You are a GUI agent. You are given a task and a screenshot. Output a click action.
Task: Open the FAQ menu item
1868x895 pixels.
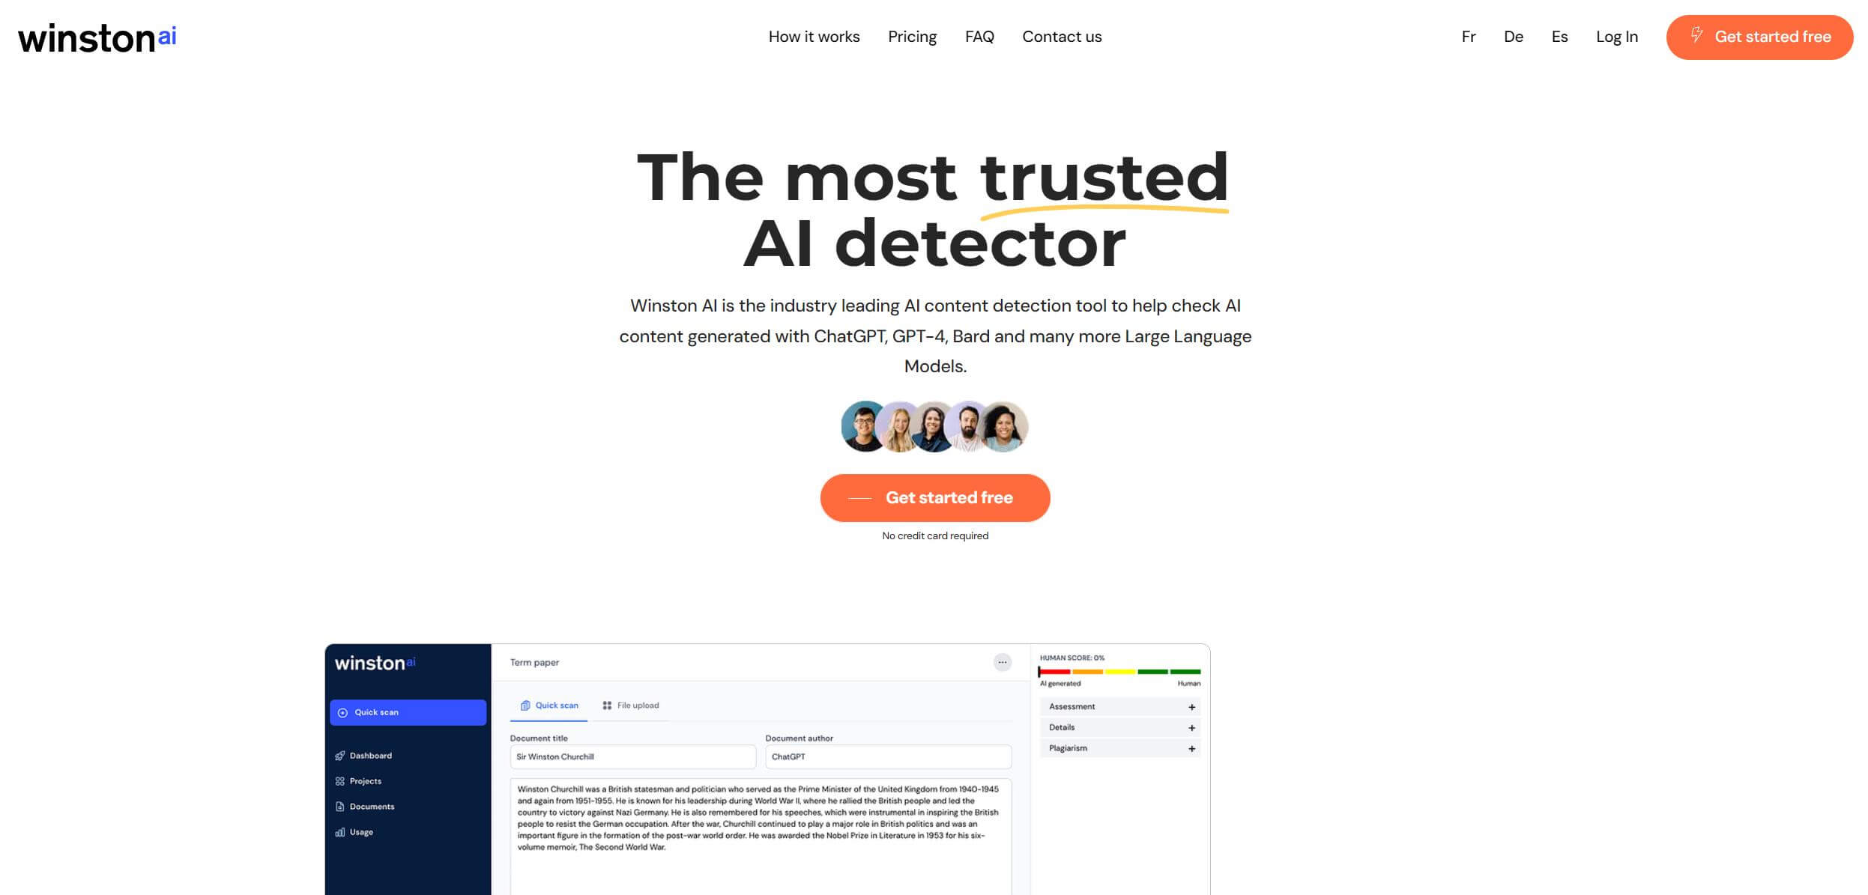coord(979,37)
